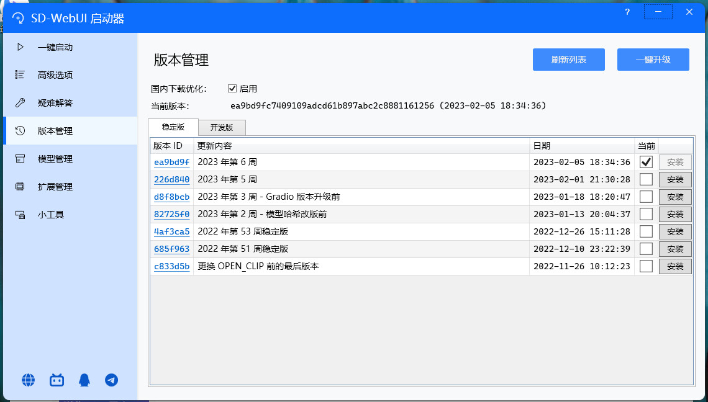Click the advanced options list icon
Screen dimensions: 708x402
20,75
